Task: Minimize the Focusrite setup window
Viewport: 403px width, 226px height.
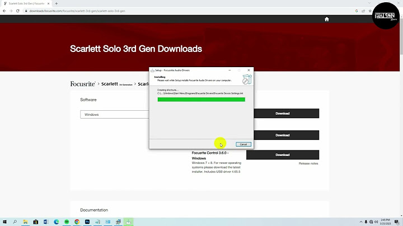Action: coord(229,70)
